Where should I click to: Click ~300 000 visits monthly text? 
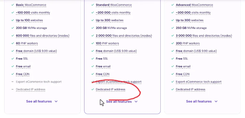click(193, 13)
